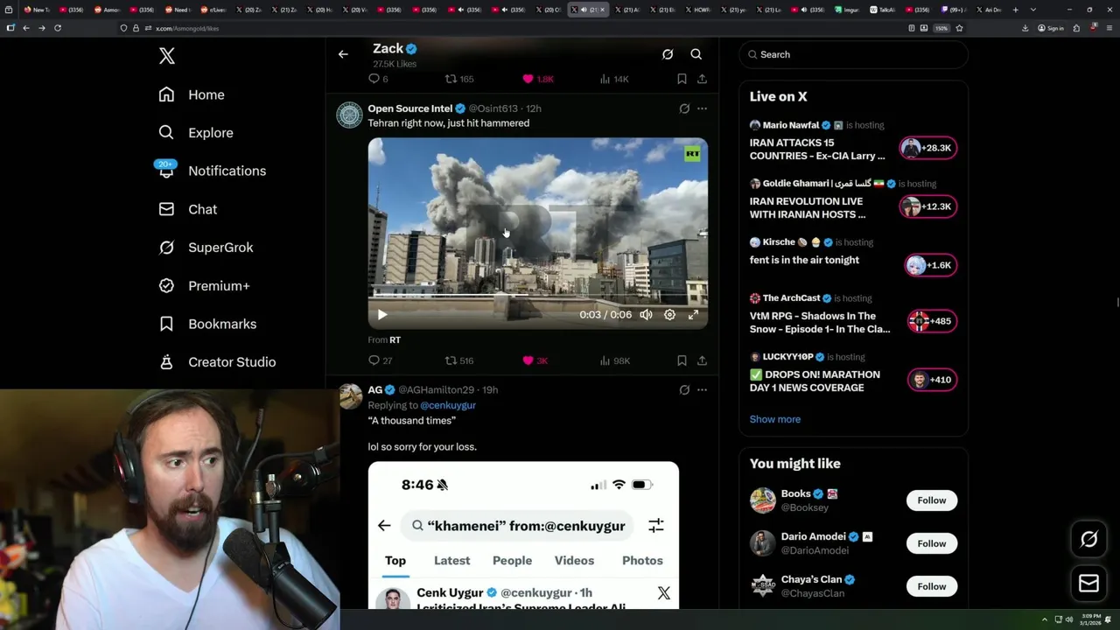Image resolution: width=1120 pixels, height=630 pixels.
Task: Open the Open Source Intel profile avatar
Action: point(349,115)
